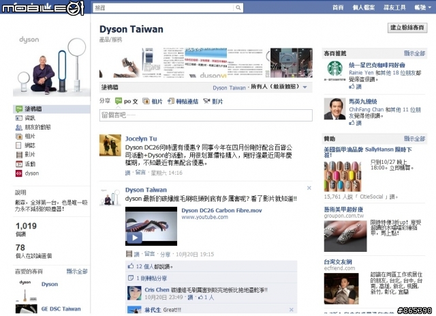Open 個人檔案 profile in top bar
The height and width of the screenshot is (316, 436).
[363, 8]
